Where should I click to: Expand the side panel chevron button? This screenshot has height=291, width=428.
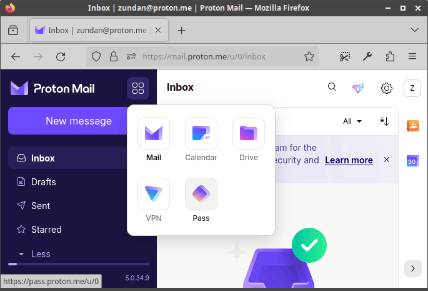(413, 268)
